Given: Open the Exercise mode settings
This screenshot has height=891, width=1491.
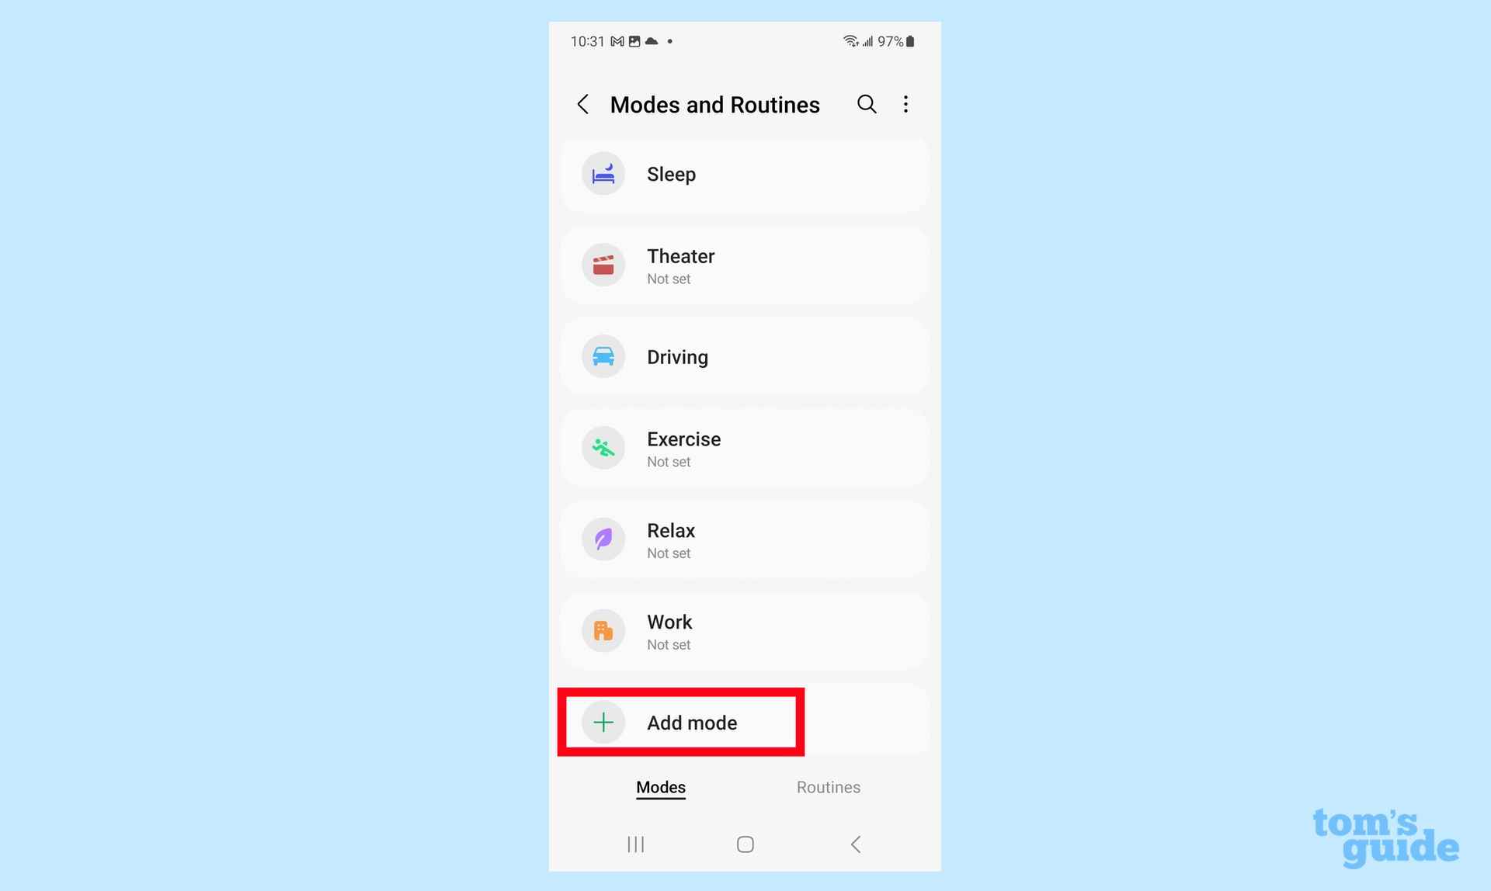Looking at the screenshot, I should pyautogui.click(x=744, y=446).
